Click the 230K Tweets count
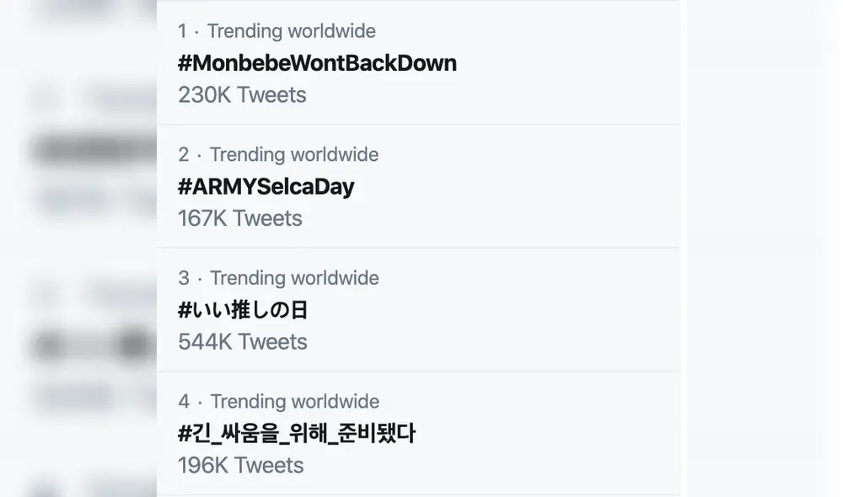 [242, 94]
